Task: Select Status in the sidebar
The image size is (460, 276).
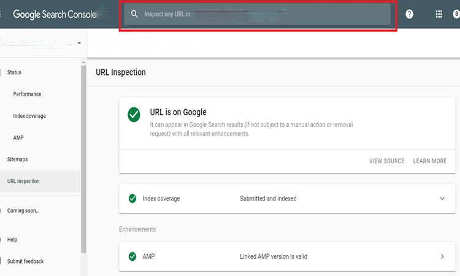Action: click(x=14, y=72)
